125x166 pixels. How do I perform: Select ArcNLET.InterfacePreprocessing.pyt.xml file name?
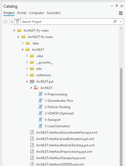(x=64, y=152)
